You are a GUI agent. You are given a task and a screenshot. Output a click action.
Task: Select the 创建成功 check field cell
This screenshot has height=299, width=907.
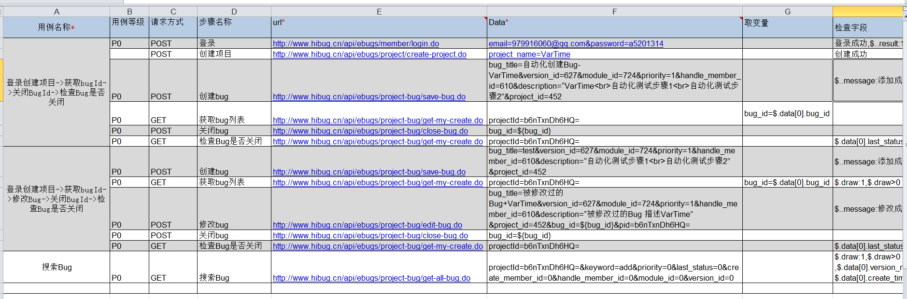[x=867, y=54]
